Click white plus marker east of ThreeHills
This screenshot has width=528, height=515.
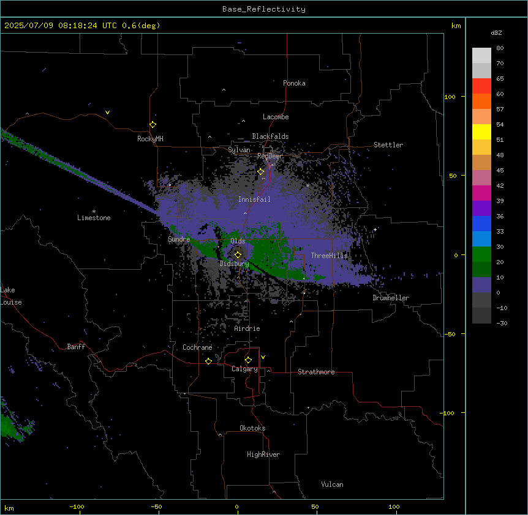click(375, 229)
